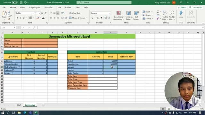Screen dimensions: 205x115
Task: Expand the Insert cells dropdown
Action: click(x=152, y=12)
